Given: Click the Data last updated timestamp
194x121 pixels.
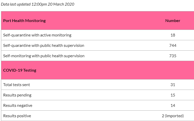Looking at the screenshot, I should pyautogui.click(x=38, y=4).
